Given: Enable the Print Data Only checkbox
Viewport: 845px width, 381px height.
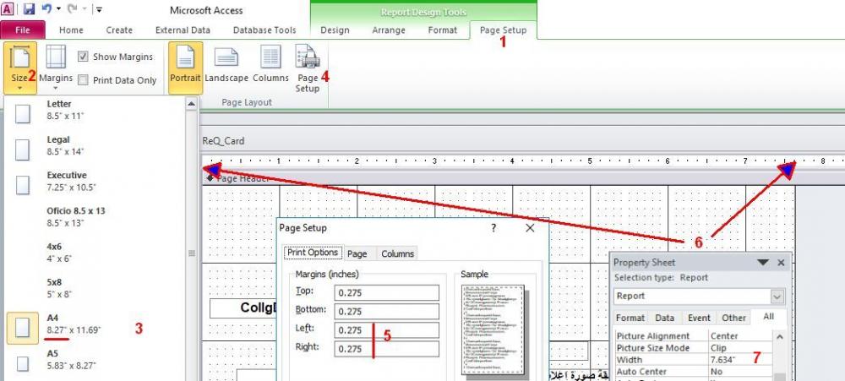Looking at the screenshot, I should pos(83,80).
